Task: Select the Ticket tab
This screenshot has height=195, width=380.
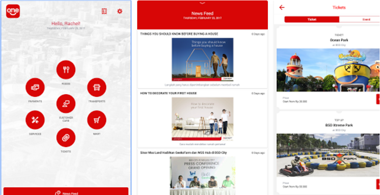Action: 312,20
